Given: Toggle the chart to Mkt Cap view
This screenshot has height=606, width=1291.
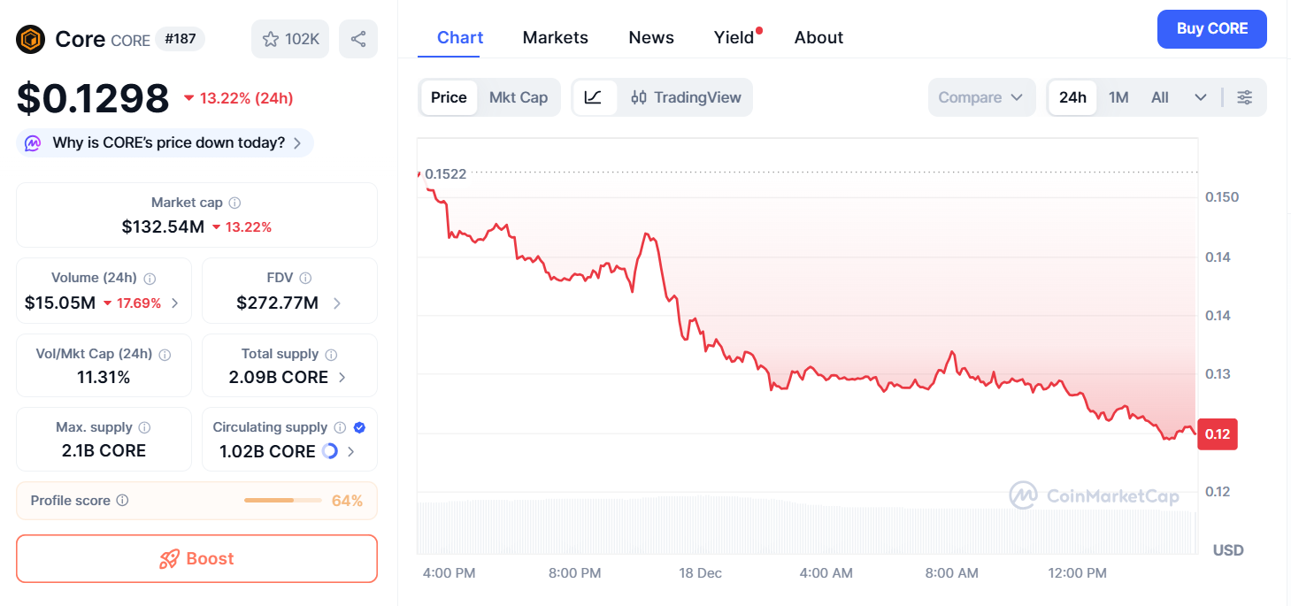Looking at the screenshot, I should pyautogui.click(x=519, y=97).
